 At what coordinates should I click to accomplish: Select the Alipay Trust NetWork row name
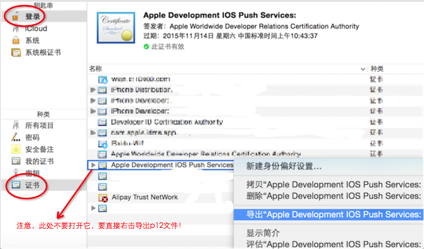(x=145, y=197)
